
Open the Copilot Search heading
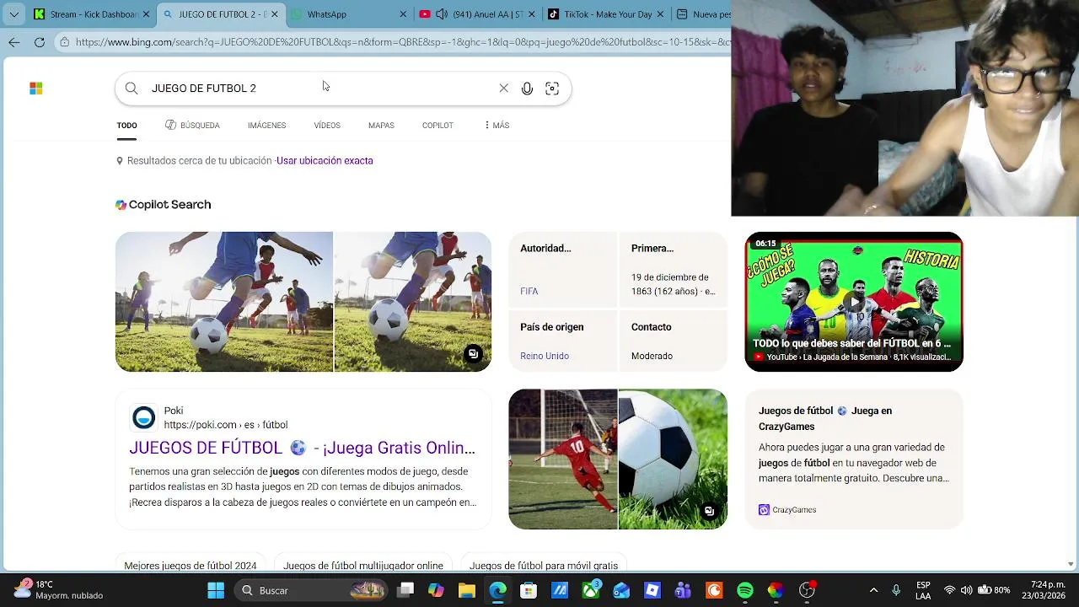164,205
